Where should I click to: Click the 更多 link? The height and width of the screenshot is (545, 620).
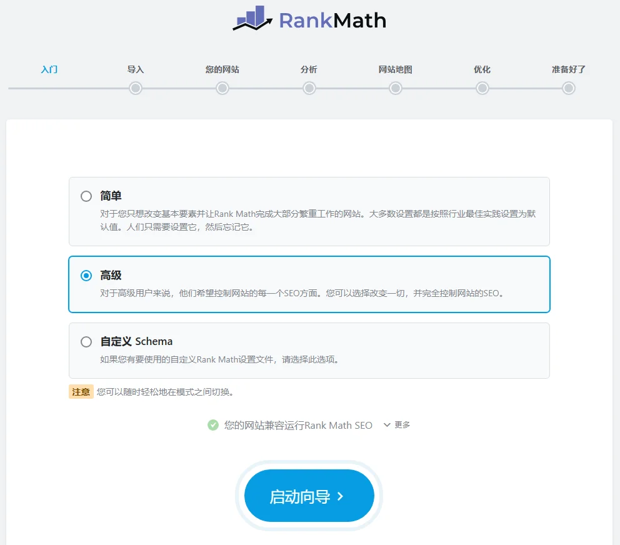point(402,425)
